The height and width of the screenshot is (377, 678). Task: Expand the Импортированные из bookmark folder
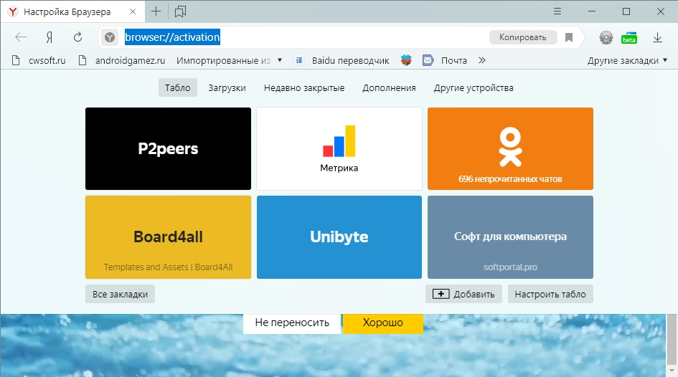coord(230,60)
